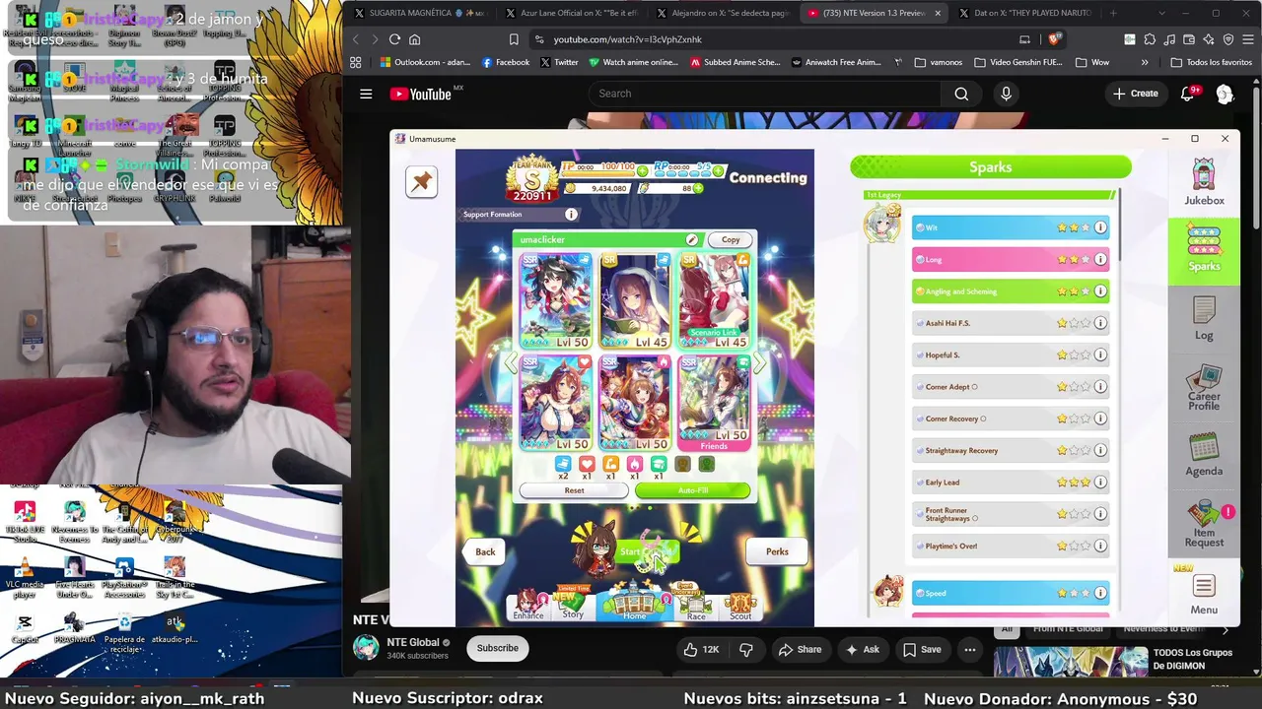Image resolution: width=1262 pixels, height=709 pixels.
Task: Save the YouTube video to playlist
Action: pos(921,649)
